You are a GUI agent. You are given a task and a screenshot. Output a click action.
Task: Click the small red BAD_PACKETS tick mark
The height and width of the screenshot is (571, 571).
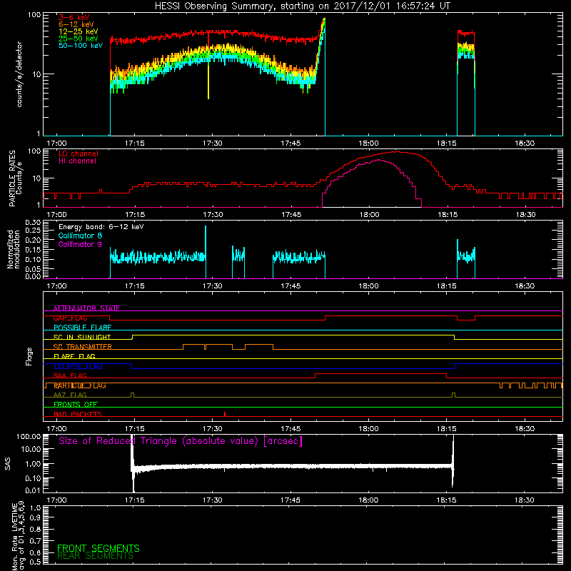pos(225,414)
